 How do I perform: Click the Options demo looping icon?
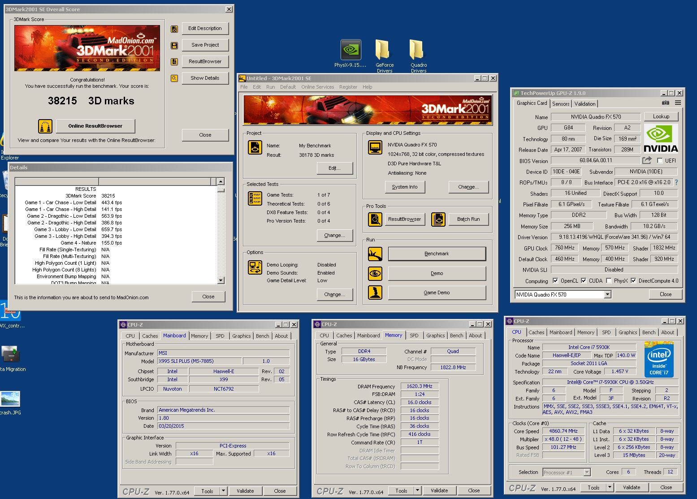tap(255, 267)
